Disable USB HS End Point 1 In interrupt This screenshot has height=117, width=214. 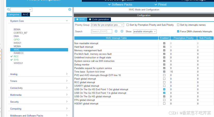point(164,93)
